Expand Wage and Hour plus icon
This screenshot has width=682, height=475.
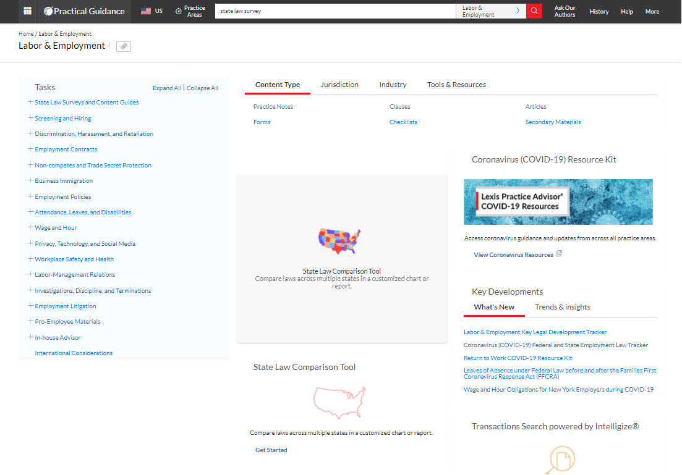click(30, 227)
